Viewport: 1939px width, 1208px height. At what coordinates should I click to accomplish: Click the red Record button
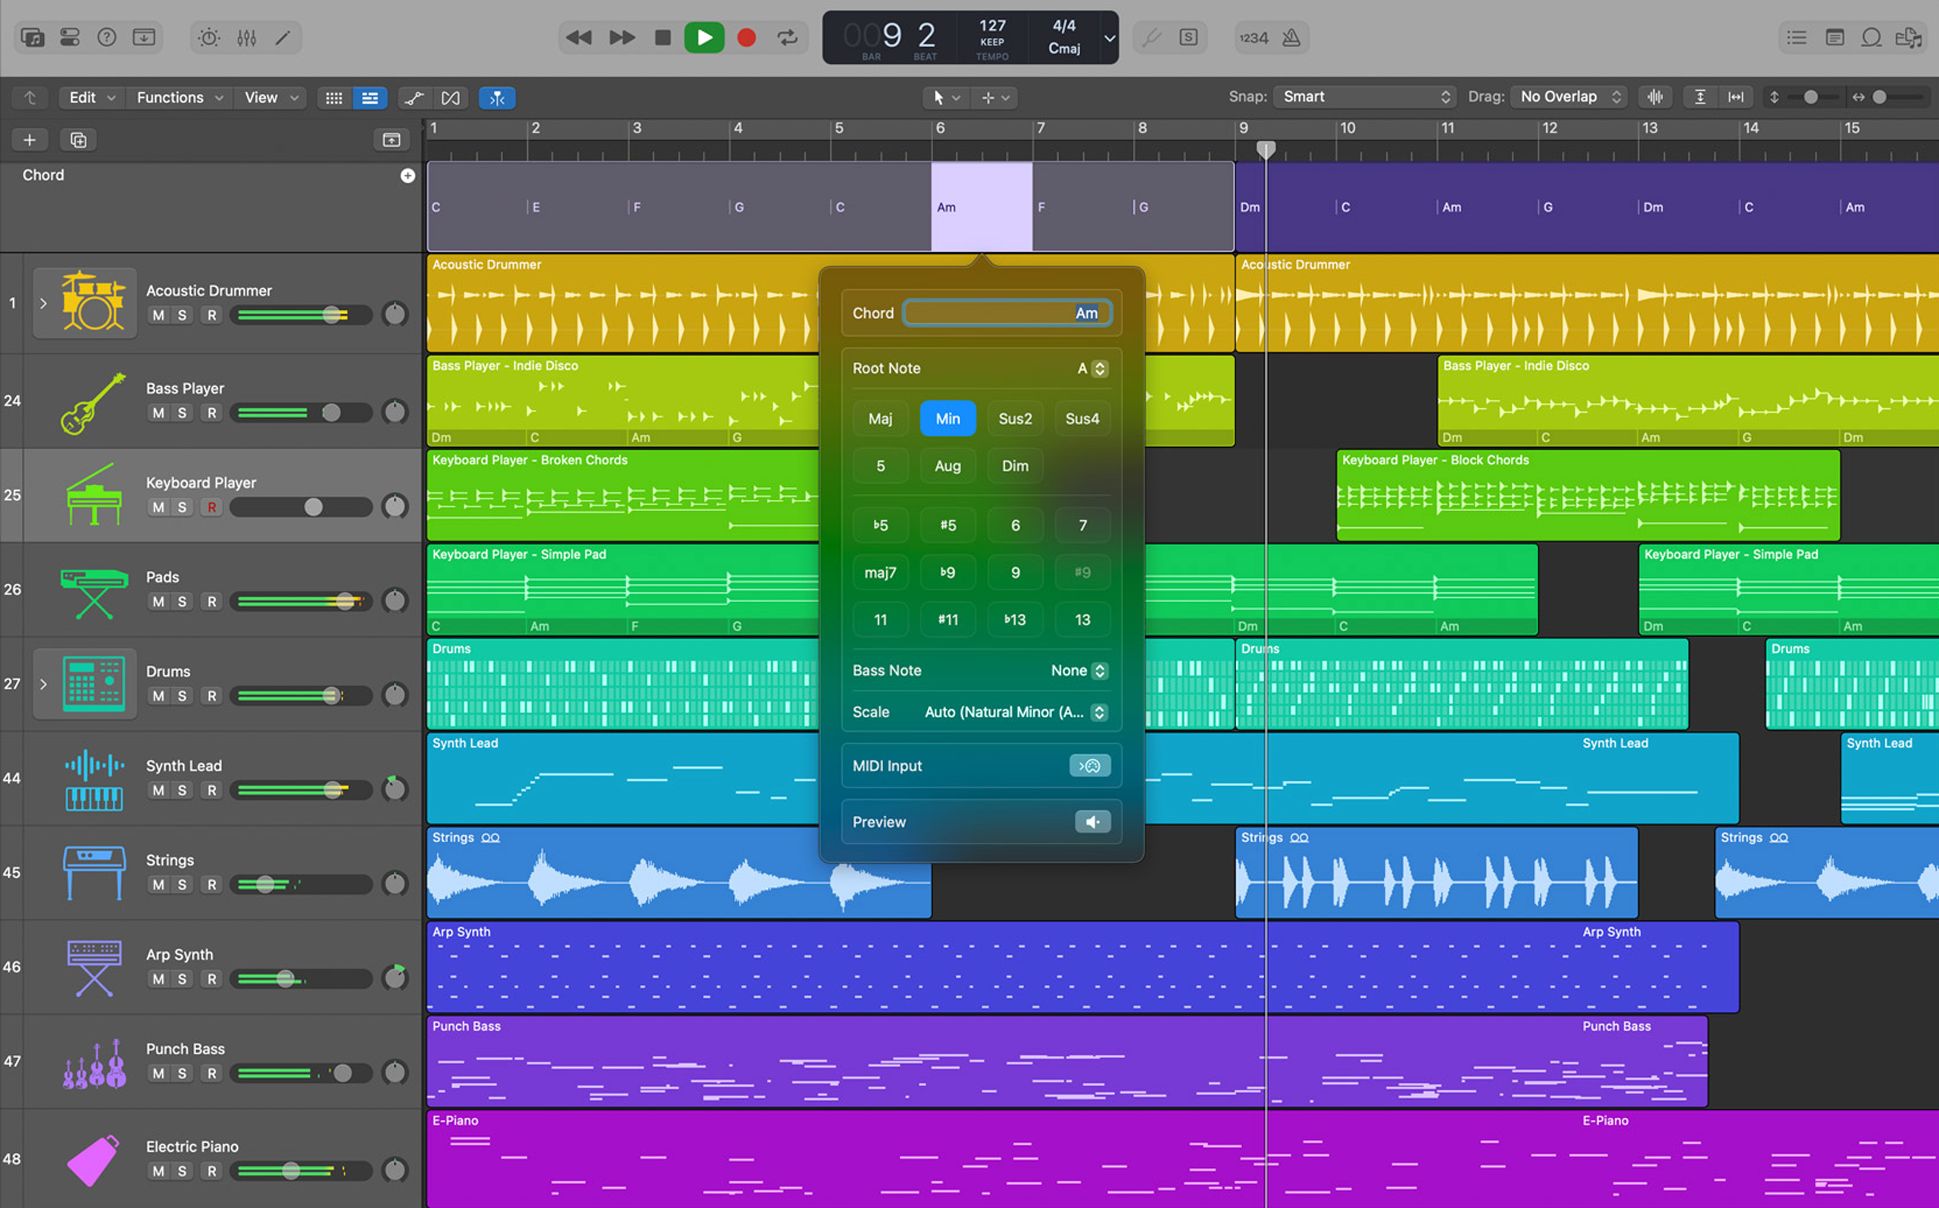(746, 38)
